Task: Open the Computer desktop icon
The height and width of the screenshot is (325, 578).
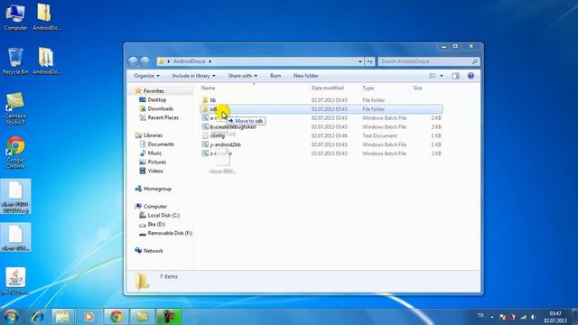Action: [15, 17]
